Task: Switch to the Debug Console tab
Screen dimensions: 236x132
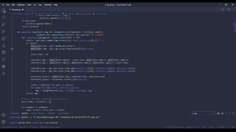Action: tap(38, 113)
